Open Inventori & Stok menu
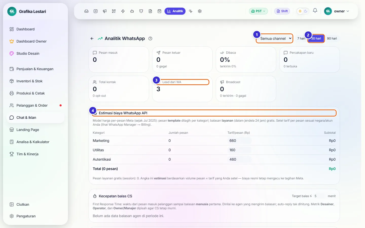This screenshot has width=365, height=228. coord(35,81)
